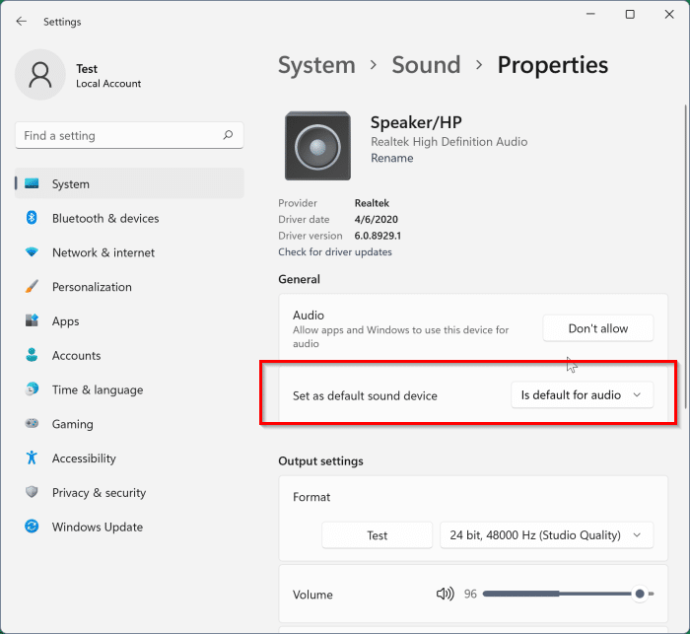The height and width of the screenshot is (634, 690).
Task: Open the 24 bit, 48000 Hz format dropdown
Action: point(546,535)
